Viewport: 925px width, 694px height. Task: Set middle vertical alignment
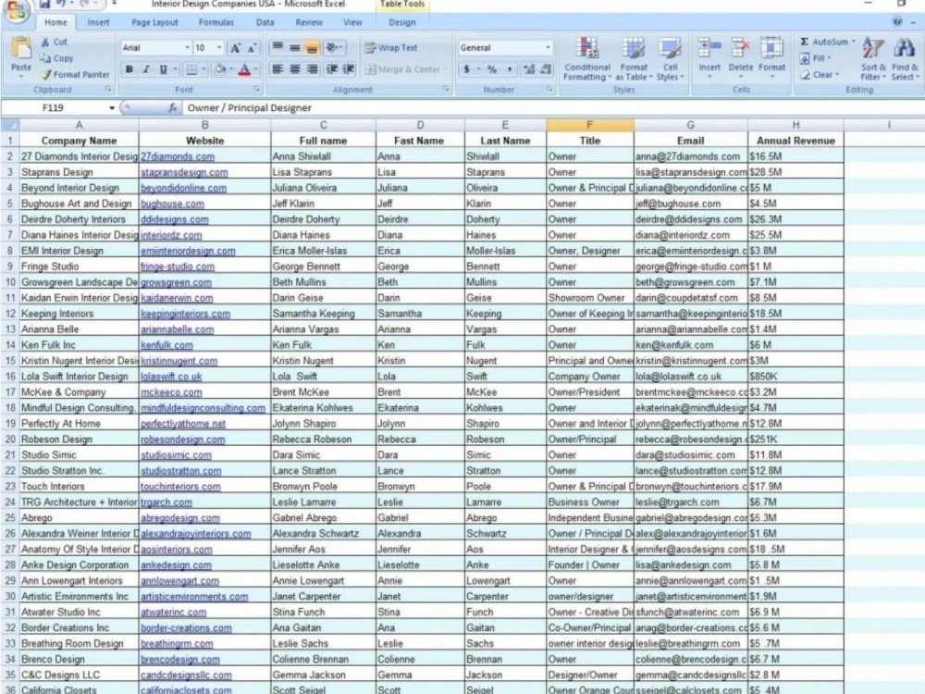coord(294,48)
